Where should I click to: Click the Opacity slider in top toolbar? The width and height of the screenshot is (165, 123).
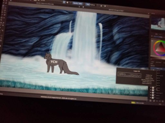click(x=78, y=4)
